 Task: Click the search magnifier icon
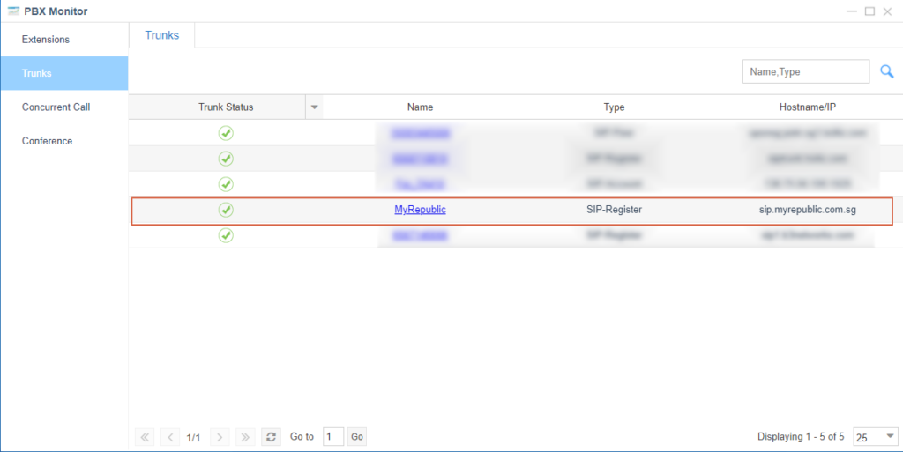pyautogui.click(x=887, y=71)
